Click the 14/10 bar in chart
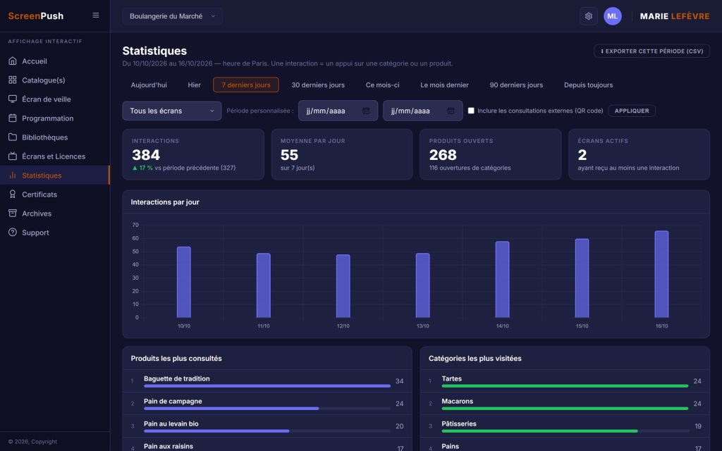Screen dimensions: 722x451 [x=502, y=279]
